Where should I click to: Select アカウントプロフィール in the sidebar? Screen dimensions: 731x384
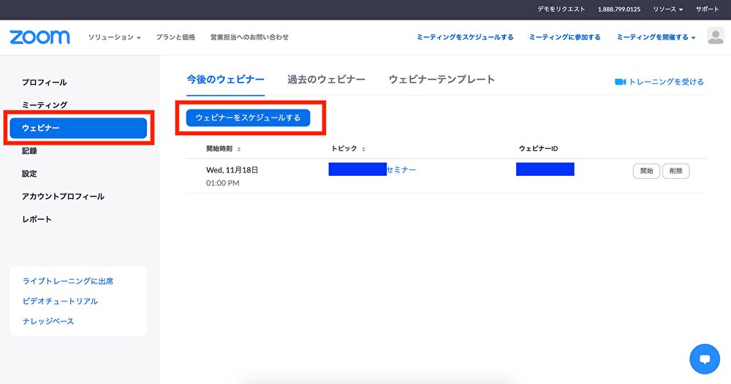(63, 196)
